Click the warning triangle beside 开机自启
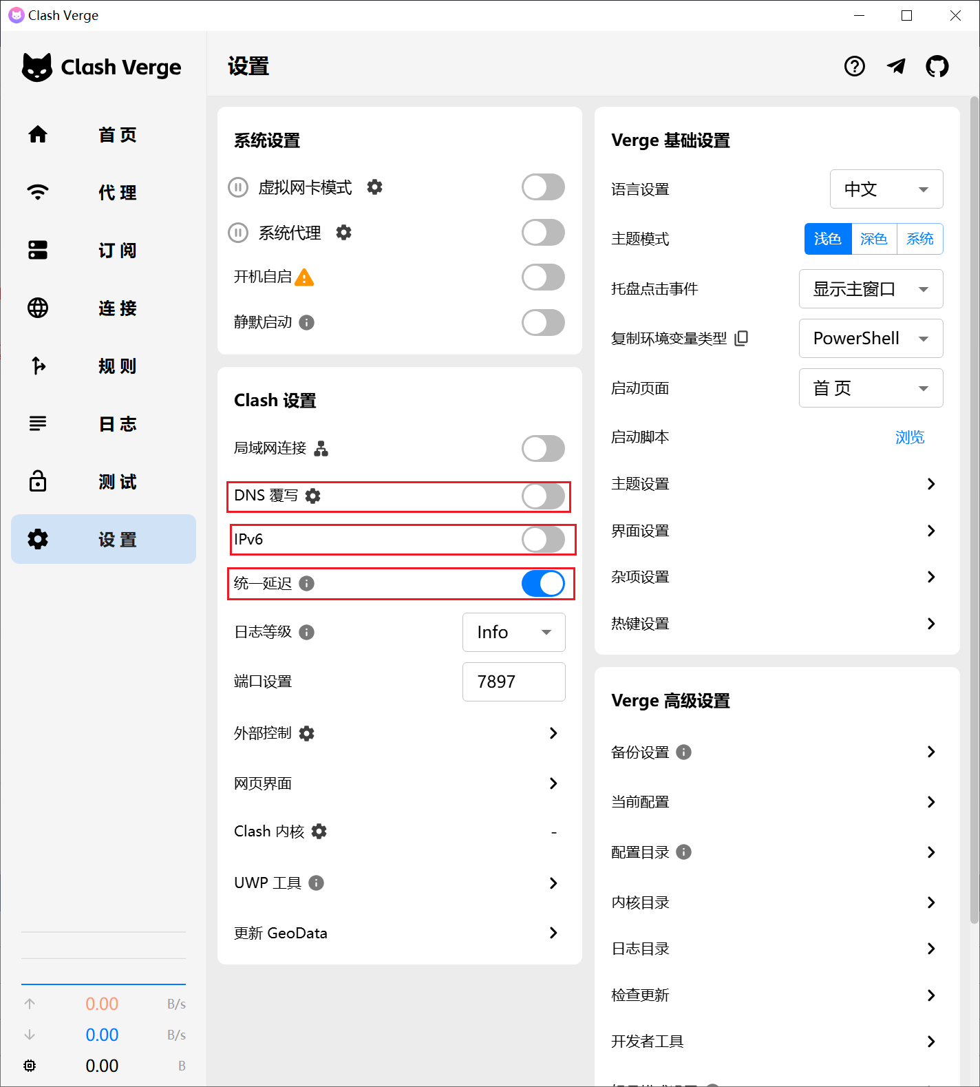Screen dimensions: 980x1087 click(304, 277)
